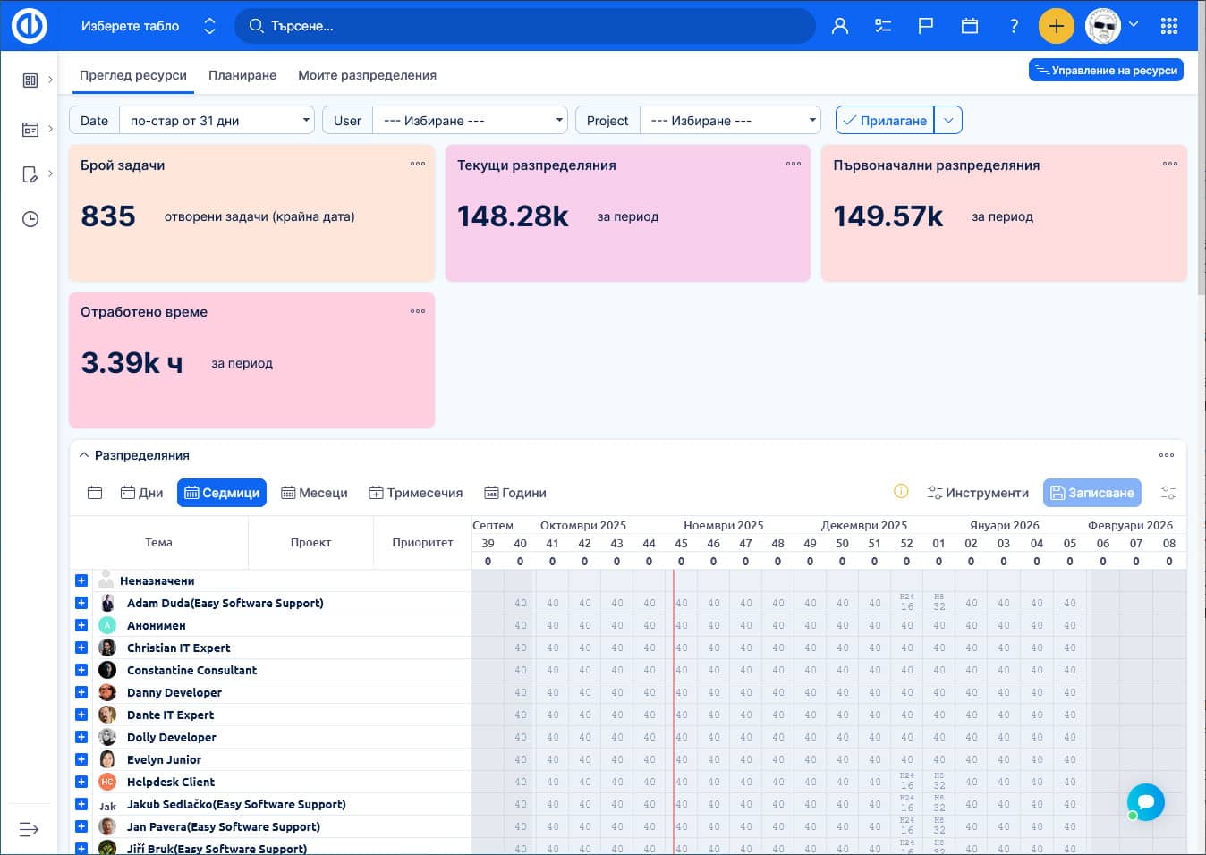
Task: Select Dante IT Expert row name
Action: click(x=170, y=715)
